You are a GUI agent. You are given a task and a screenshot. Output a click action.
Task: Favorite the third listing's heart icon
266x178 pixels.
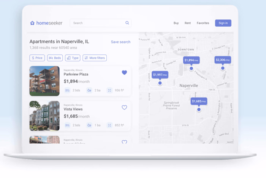pyautogui.click(x=124, y=142)
